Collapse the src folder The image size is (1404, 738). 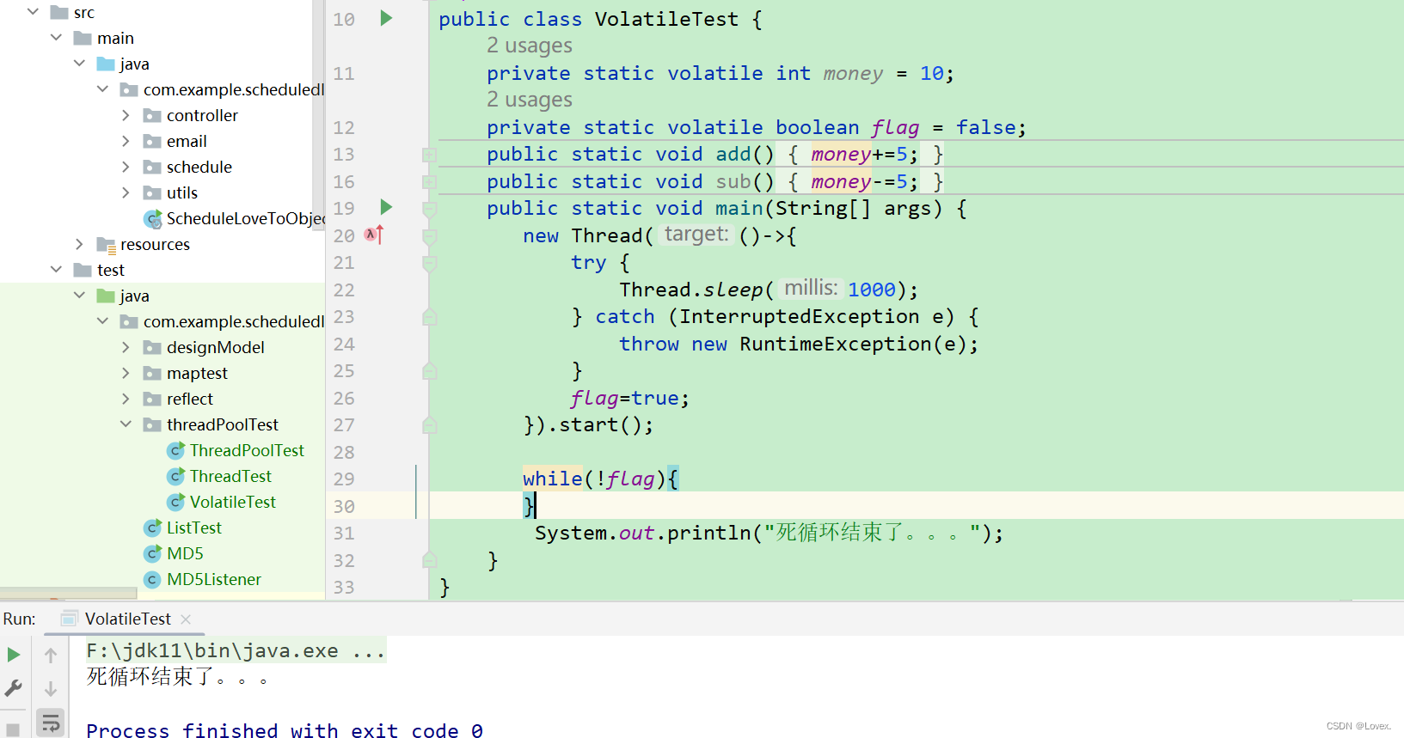pyautogui.click(x=34, y=12)
